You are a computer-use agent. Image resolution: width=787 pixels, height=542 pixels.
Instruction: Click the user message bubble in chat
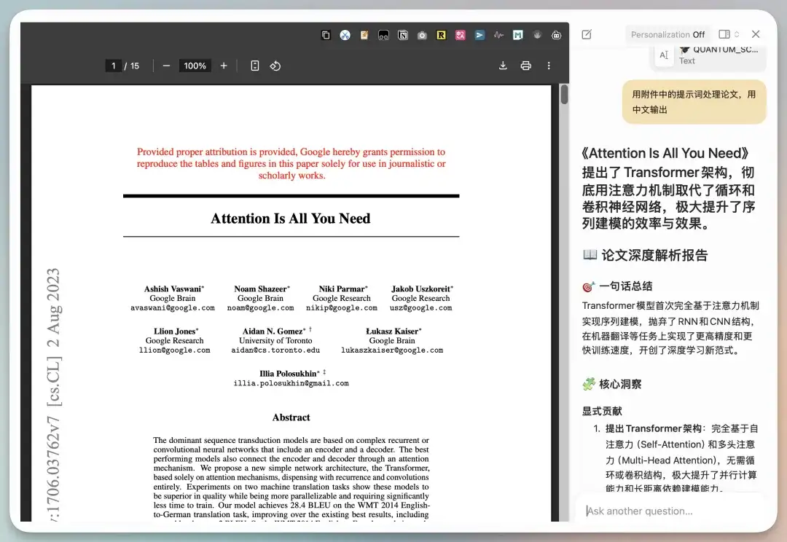coord(694,102)
